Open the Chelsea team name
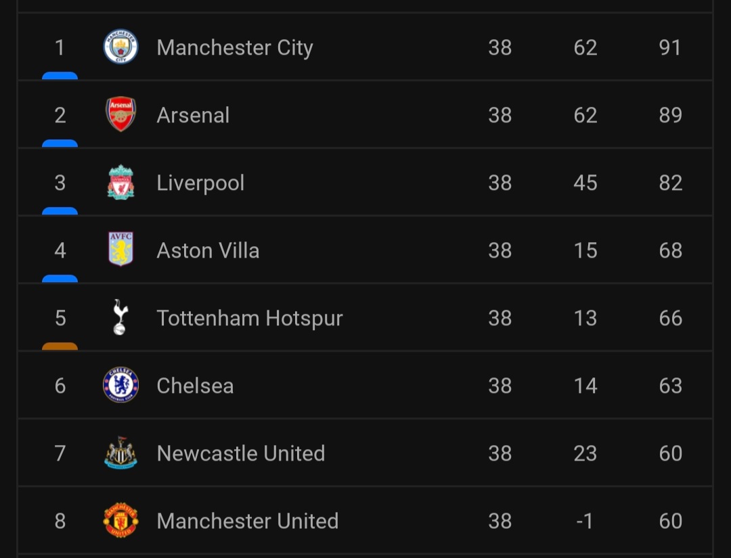Image resolution: width=731 pixels, height=558 pixels. (x=195, y=386)
